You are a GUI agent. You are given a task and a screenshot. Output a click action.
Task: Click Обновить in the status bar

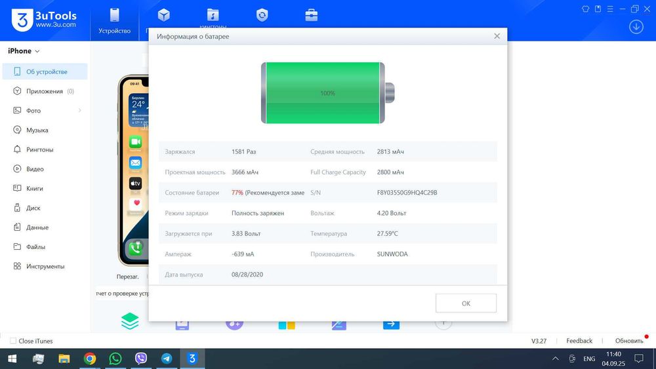[x=628, y=341]
